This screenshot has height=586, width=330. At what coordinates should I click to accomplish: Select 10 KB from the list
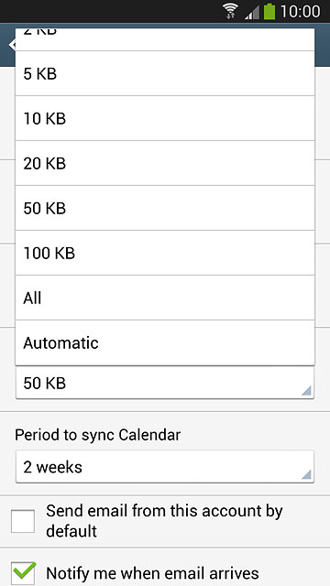click(x=165, y=118)
